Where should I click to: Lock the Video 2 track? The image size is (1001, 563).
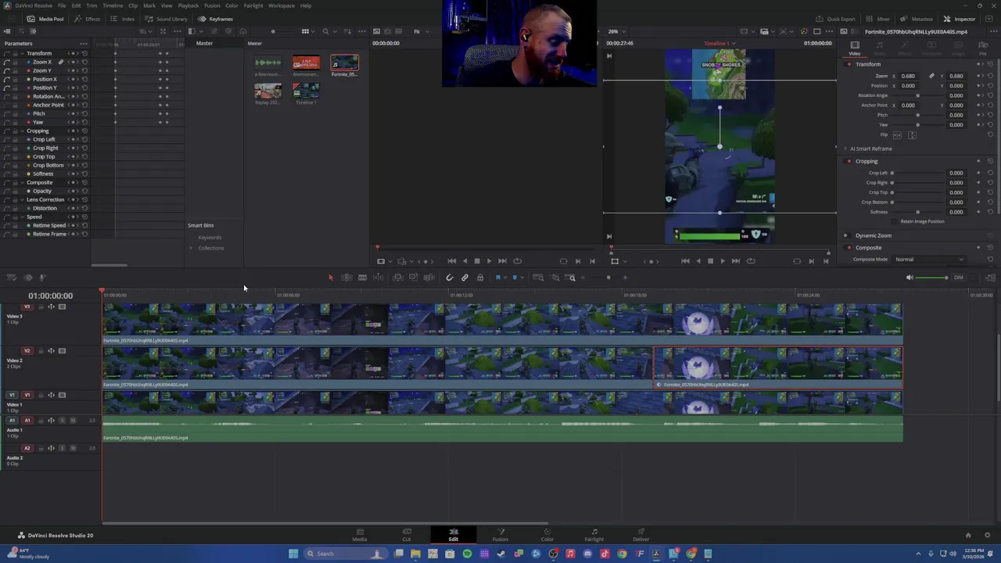tap(40, 351)
